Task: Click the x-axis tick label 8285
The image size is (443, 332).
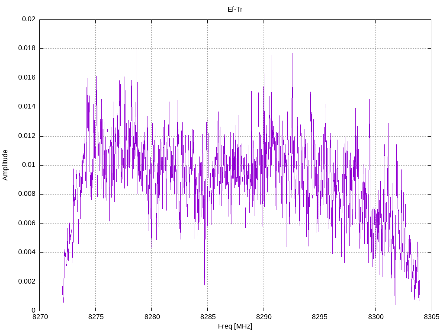Action: [x=208, y=317]
